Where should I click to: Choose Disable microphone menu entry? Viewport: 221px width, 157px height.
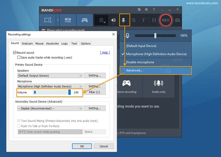click(x=140, y=62)
